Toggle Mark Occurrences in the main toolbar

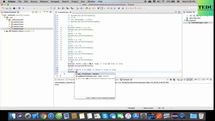coord(101,8)
